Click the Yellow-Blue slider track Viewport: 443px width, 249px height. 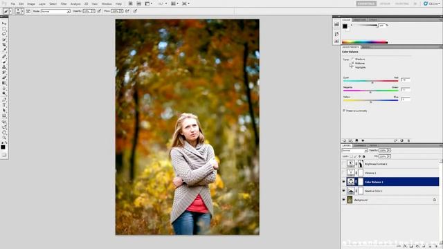pyautogui.click(x=371, y=100)
